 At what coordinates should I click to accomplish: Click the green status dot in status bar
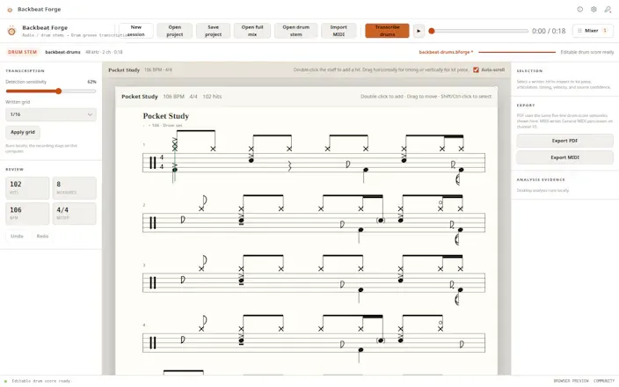5,381
